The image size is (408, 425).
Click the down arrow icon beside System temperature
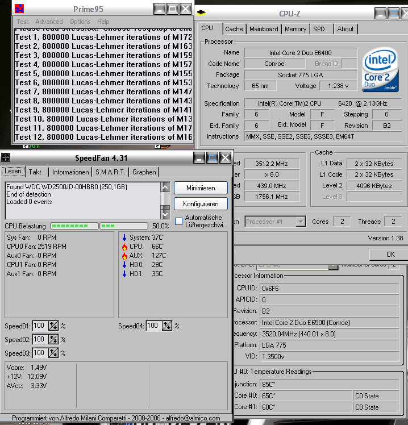click(x=124, y=238)
